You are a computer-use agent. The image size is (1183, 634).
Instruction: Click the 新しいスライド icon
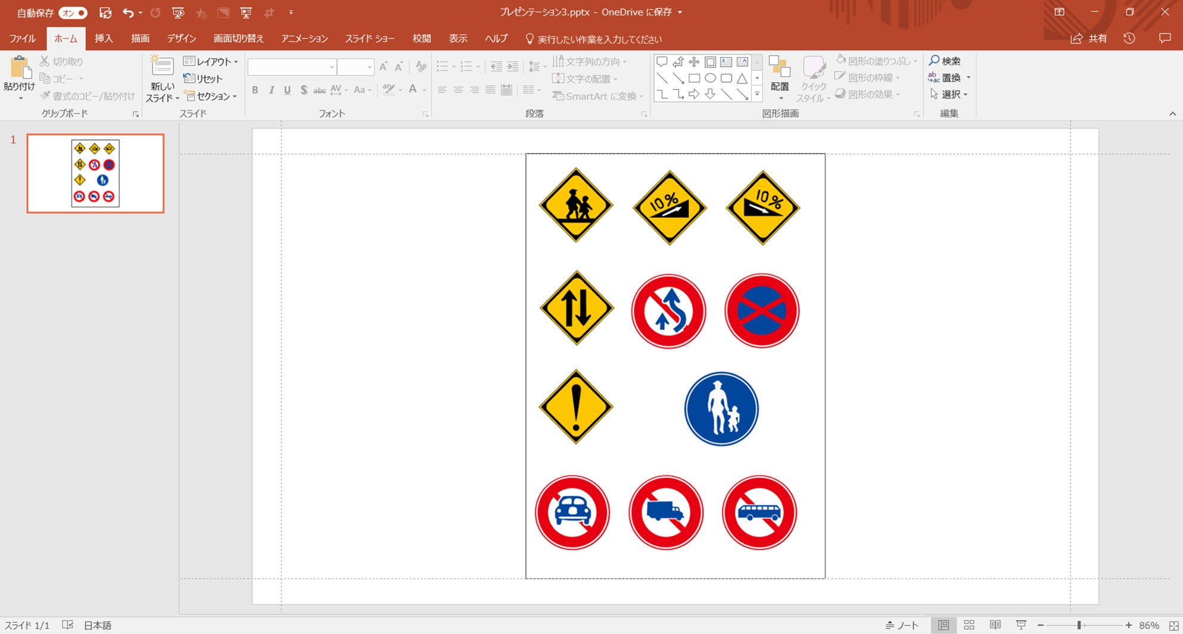pyautogui.click(x=161, y=67)
